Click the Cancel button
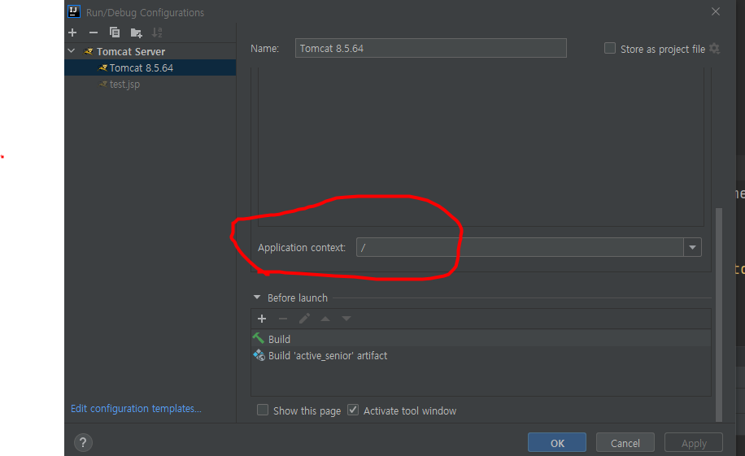Viewport: 745px width, 456px height. (625, 443)
